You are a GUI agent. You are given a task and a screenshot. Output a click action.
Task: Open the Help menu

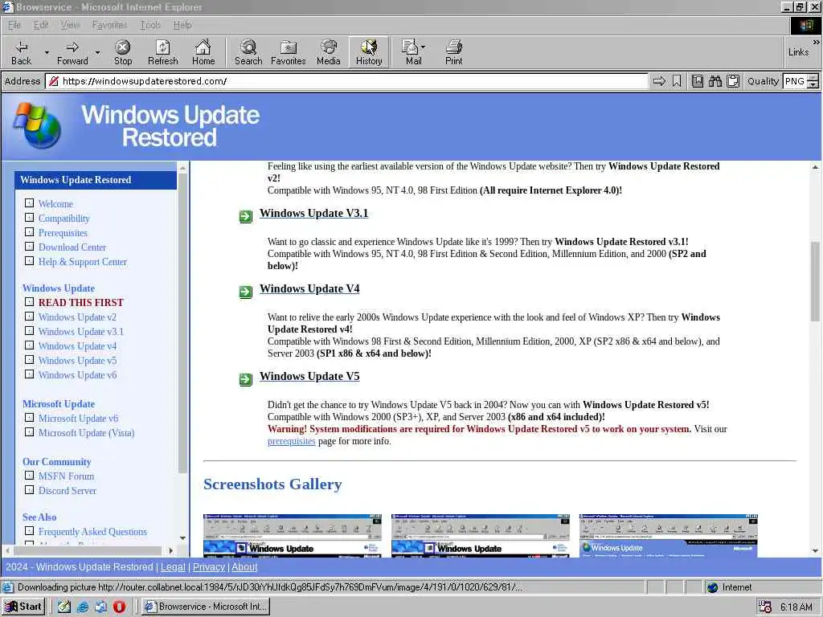pos(182,25)
